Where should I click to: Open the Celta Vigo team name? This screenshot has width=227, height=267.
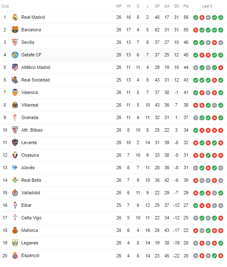click(31, 218)
